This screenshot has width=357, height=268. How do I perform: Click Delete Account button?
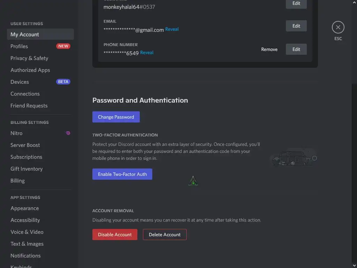click(165, 234)
